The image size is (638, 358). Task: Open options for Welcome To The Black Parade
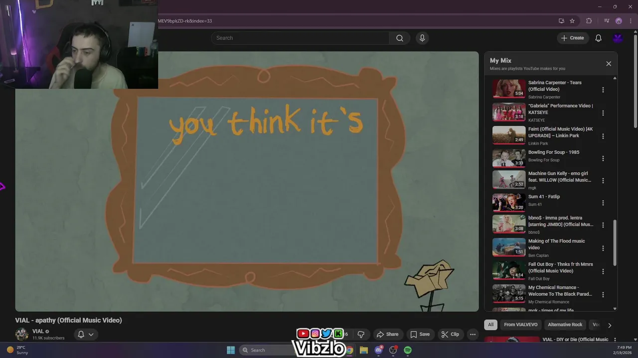coord(603,294)
